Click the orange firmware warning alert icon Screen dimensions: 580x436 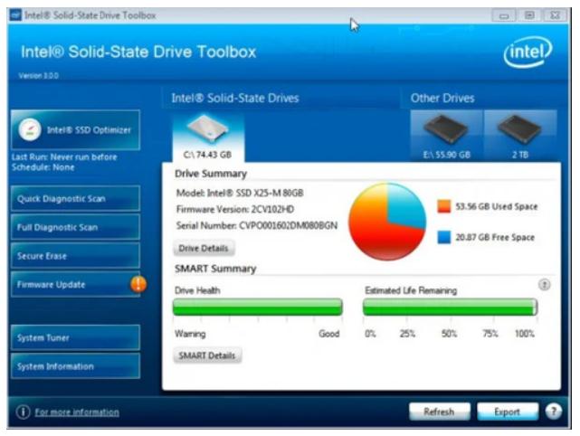[138, 284]
